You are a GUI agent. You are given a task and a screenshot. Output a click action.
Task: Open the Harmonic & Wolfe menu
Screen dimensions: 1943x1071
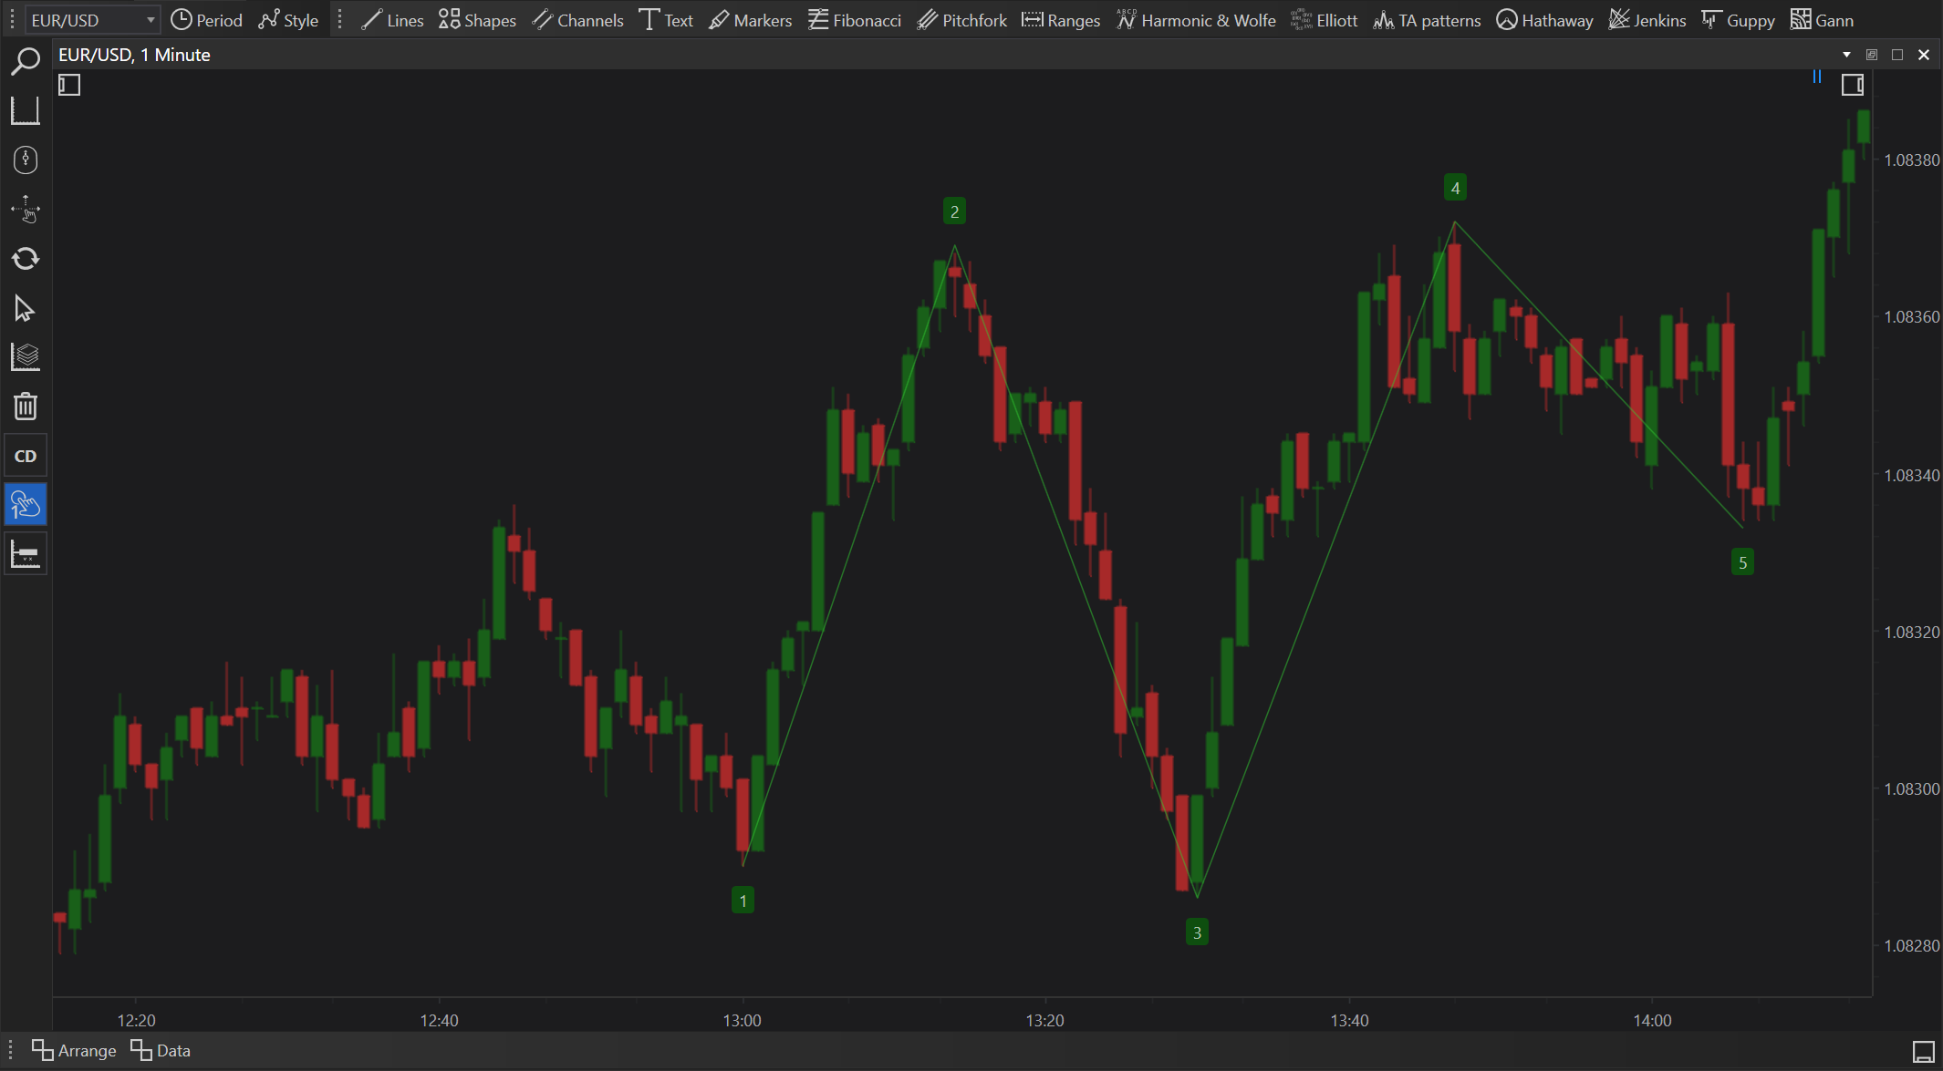(x=1196, y=20)
